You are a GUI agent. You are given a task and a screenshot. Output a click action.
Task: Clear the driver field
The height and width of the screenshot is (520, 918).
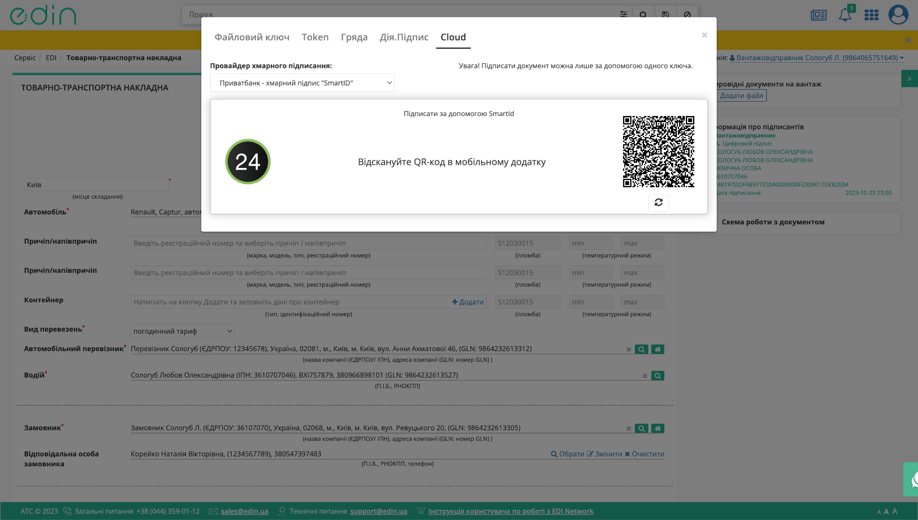645,376
